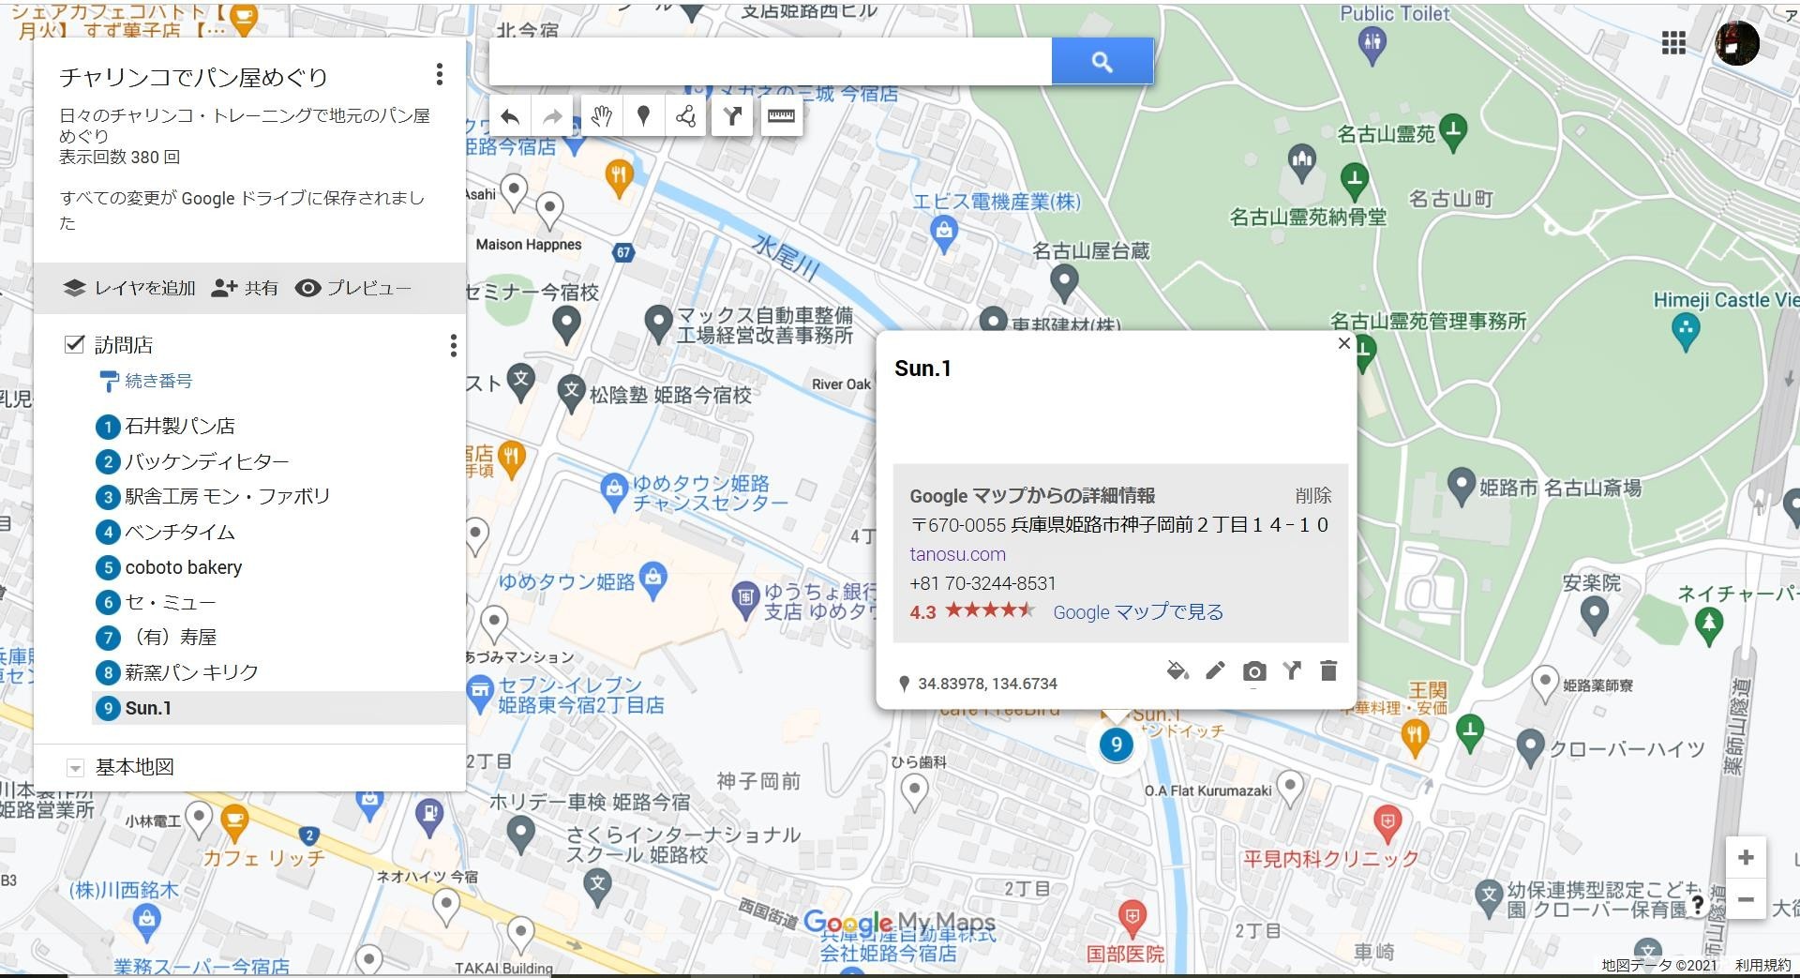Click the 安楽院 map pin
The image size is (1800, 978).
(x=1594, y=614)
